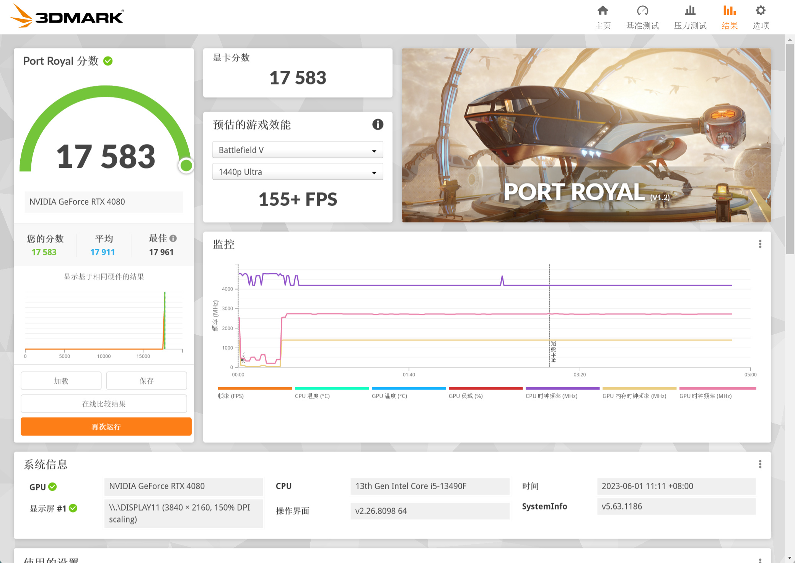The width and height of the screenshot is (795, 563).
Task: Click the load result button
Action: [61, 381]
